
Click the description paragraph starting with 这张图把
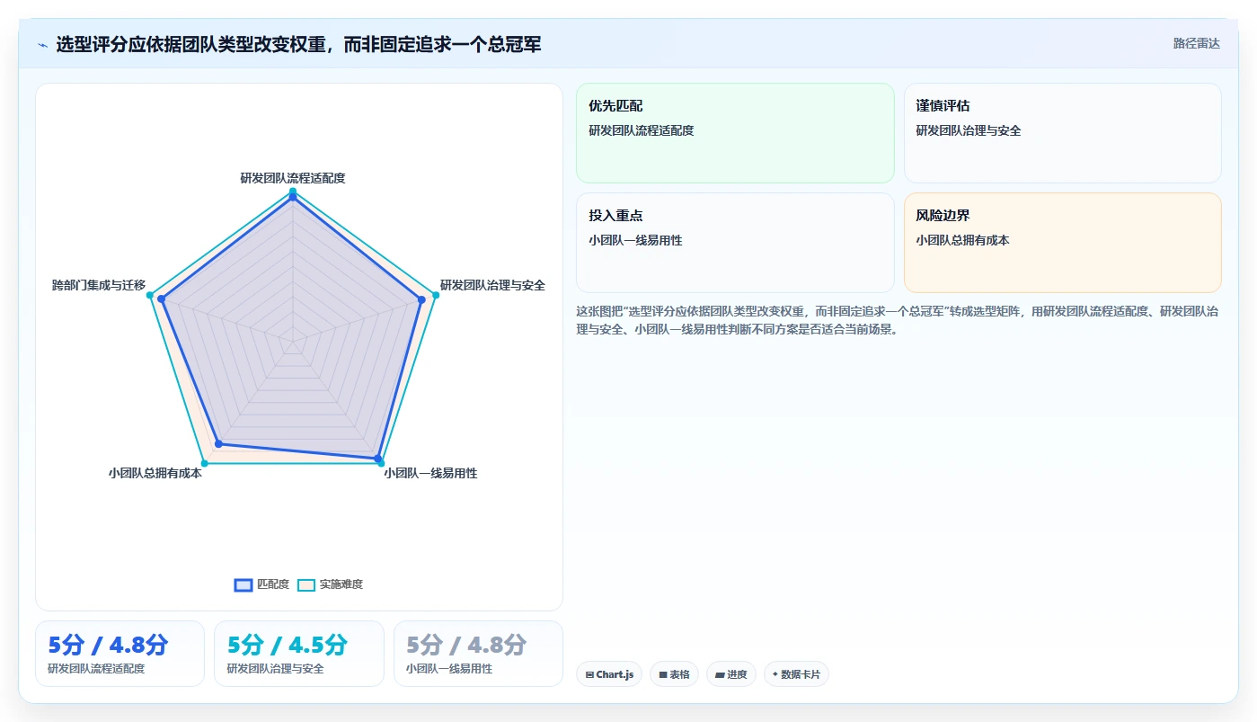point(897,320)
